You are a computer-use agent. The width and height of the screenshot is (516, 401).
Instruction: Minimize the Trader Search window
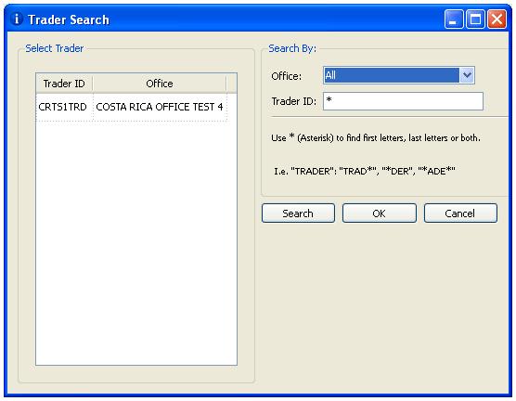(454, 19)
